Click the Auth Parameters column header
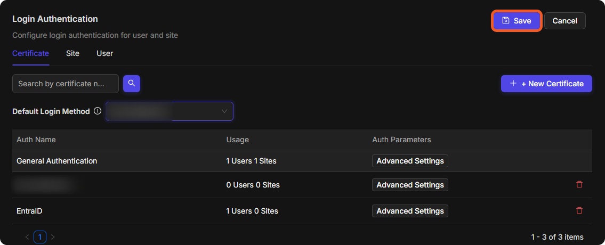This screenshot has height=245, width=605. (401, 140)
